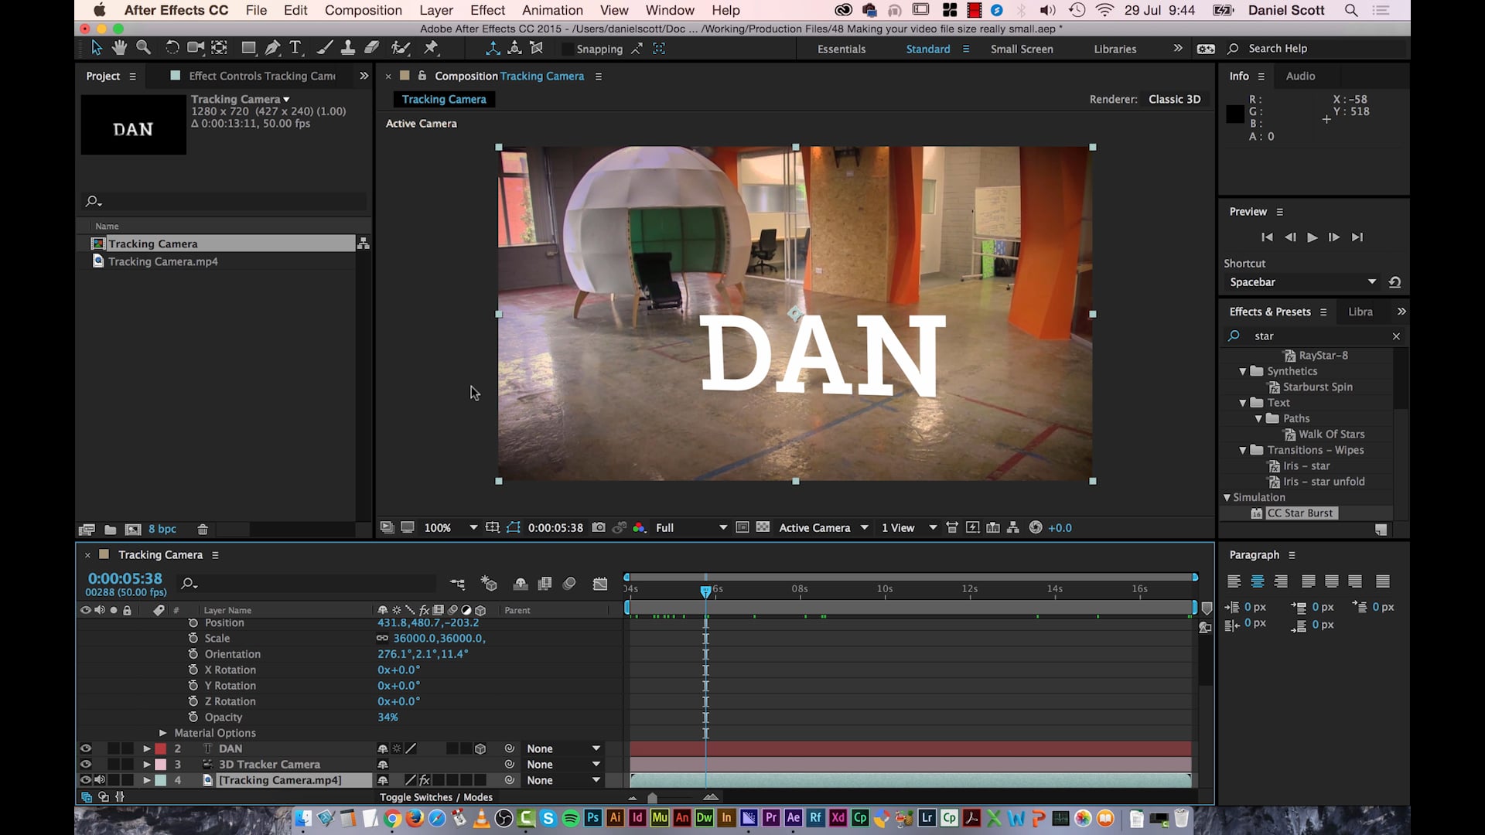Click the Effects & Presets search field

pos(1315,336)
